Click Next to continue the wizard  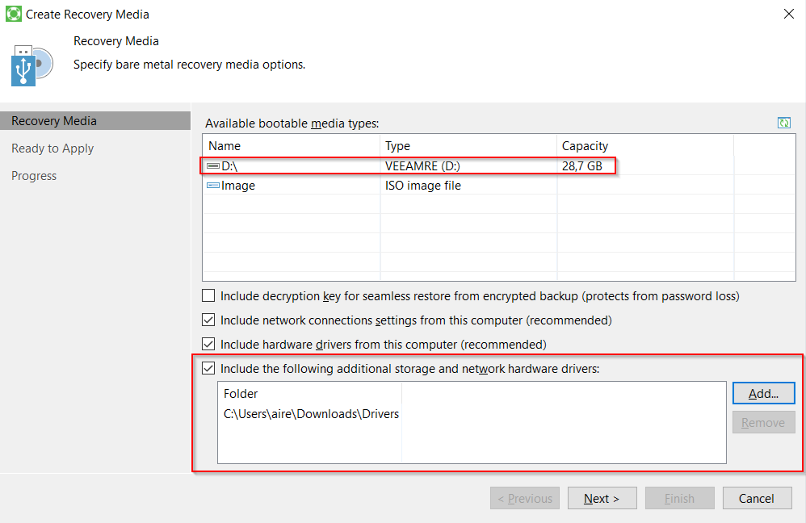[602, 499]
